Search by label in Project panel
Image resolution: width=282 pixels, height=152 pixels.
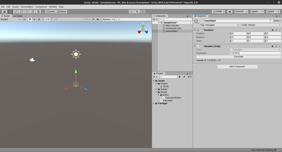pos(184,77)
